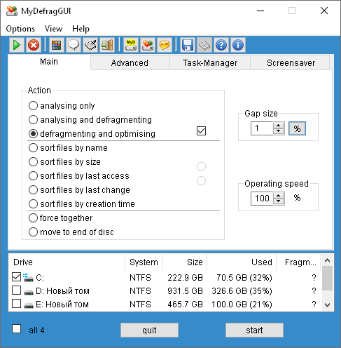This screenshot has width=341, height=348.
Task: Click the yellow MyD drive toolbar icon
Action: point(131,45)
